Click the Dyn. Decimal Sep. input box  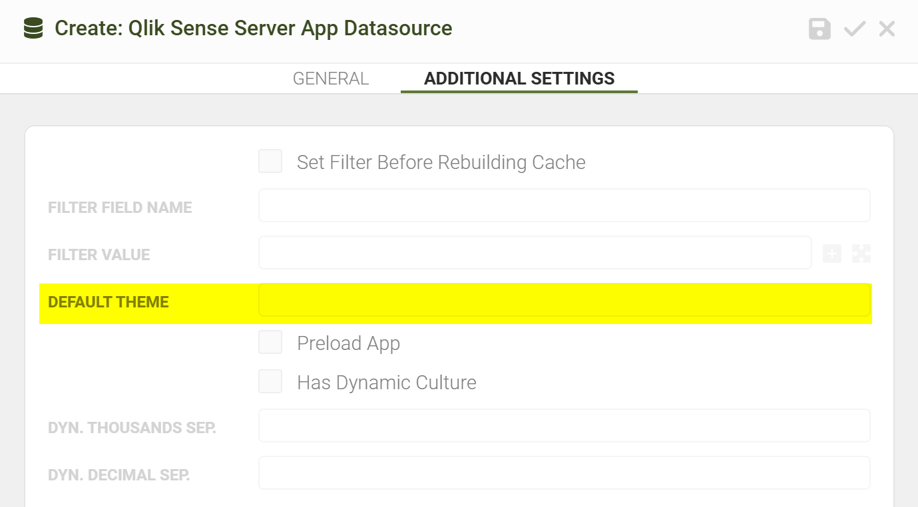(x=564, y=473)
